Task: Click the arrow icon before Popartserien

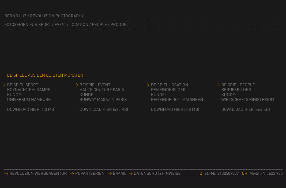Action: point(72,174)
